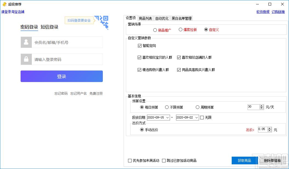Switch to the 设置项 tab
This screenshot has height=169, width=289.
(131, 18)
